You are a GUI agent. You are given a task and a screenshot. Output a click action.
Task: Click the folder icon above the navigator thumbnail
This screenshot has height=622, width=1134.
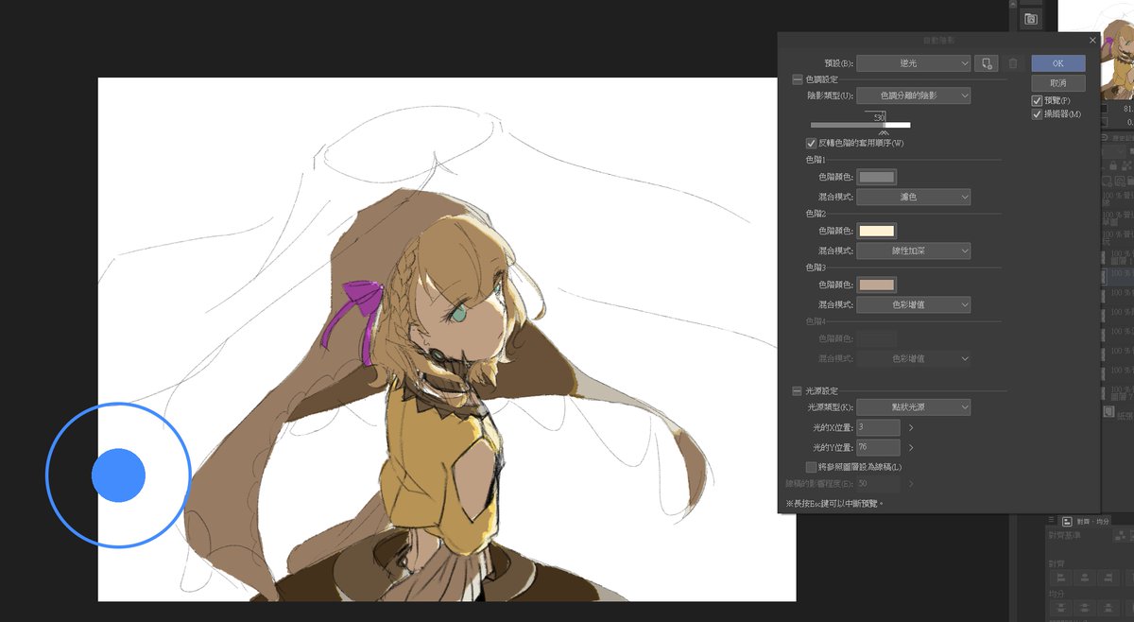pyautogui.click(x=1030, y=19)
